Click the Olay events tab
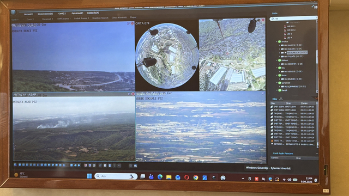 (x=275, y=99)
